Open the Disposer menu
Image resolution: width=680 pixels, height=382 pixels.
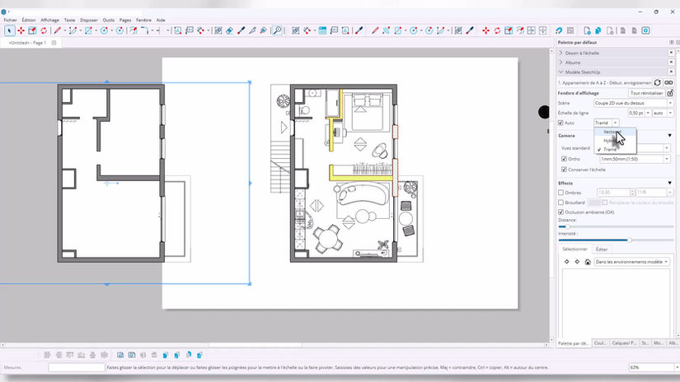[89, 20]
